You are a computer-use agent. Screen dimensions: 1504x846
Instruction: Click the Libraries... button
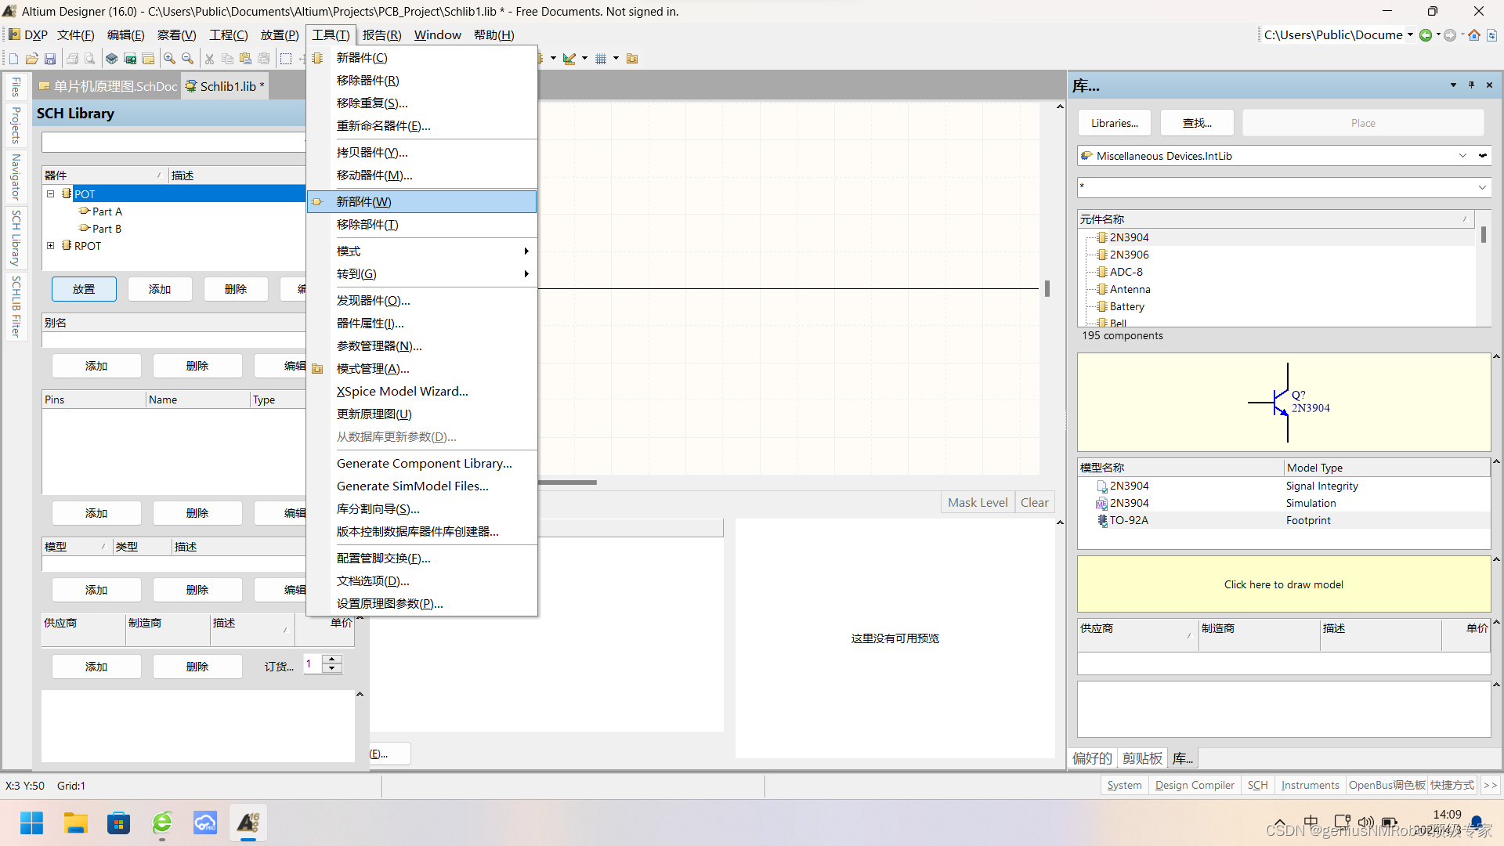pyautogui.click(x=1113, y=123)
